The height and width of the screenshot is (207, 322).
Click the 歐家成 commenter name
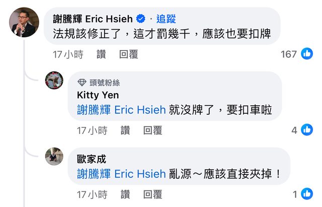tap(92, 159)
